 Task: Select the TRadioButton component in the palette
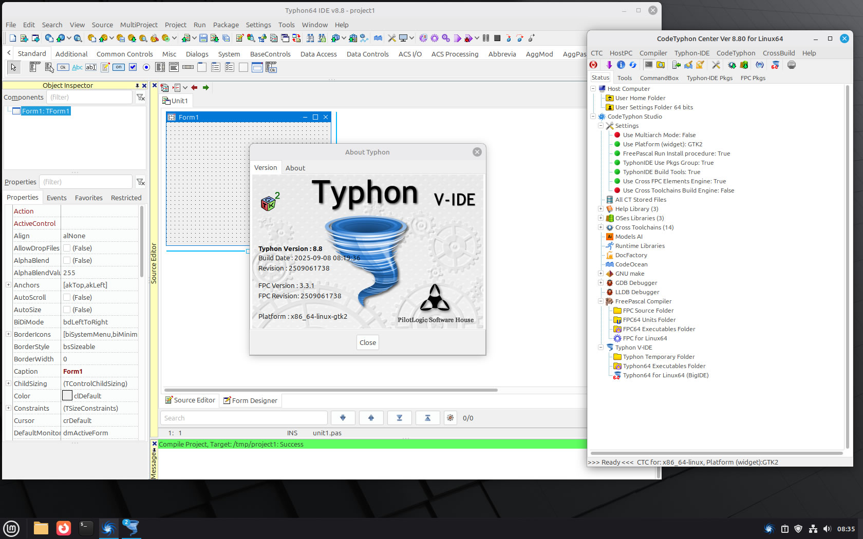(146, 67)
